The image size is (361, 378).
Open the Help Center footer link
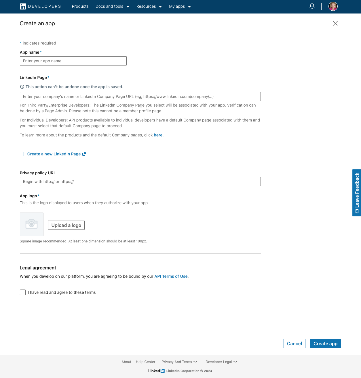pyautogui.click(x=146, y=362)
